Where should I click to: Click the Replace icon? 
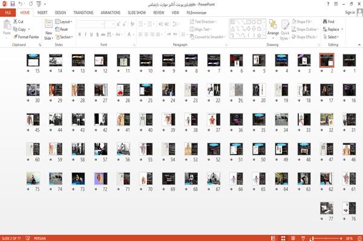[325, 29]
